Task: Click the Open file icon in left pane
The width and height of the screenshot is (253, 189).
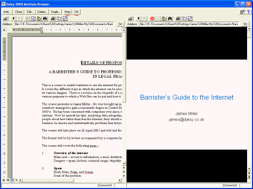Action: [x=5, y=18]
